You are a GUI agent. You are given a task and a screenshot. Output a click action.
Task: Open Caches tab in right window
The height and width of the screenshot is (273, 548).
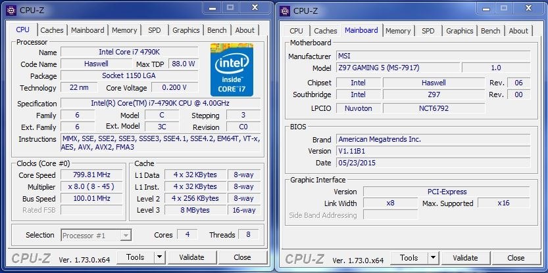coord(326,31)
